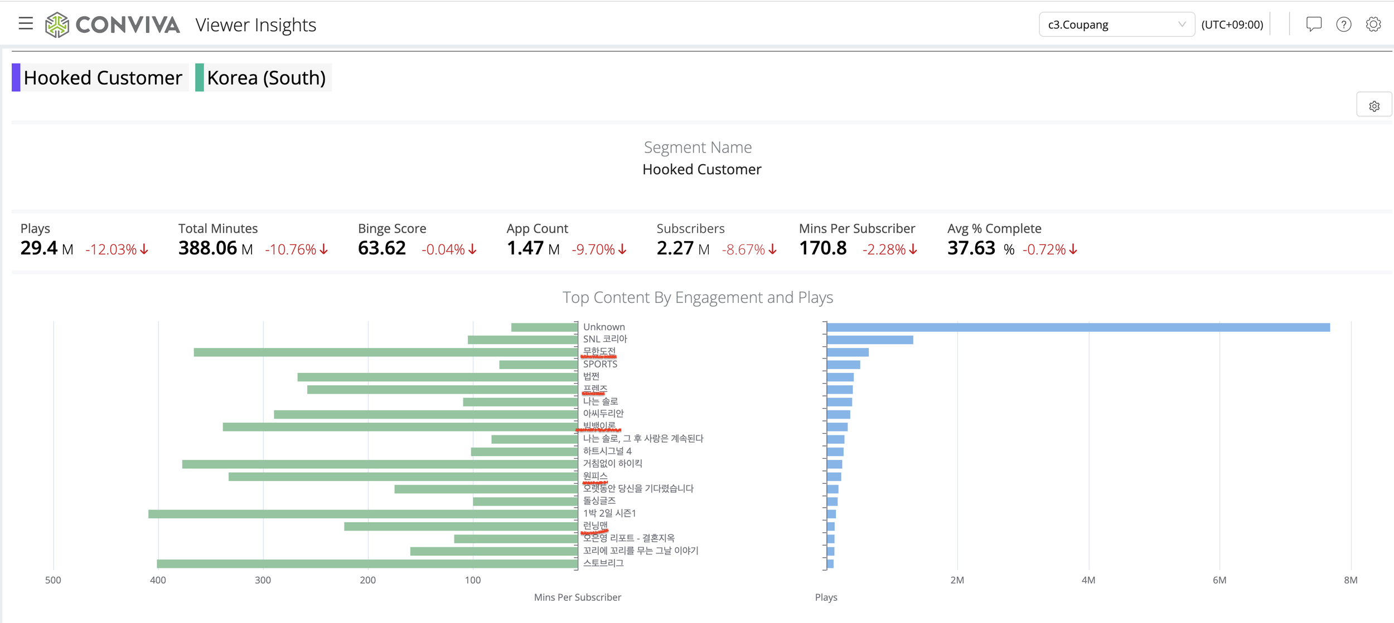
Task: Click the dropdown chevron arrow in account selector
Action: coord(1182,24)
